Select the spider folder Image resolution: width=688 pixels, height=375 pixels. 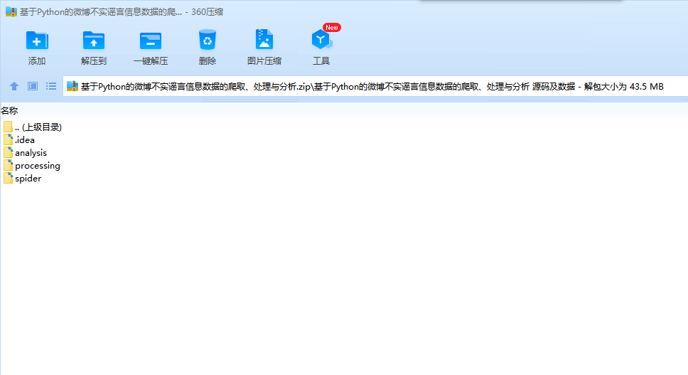[x=22, y=179]
